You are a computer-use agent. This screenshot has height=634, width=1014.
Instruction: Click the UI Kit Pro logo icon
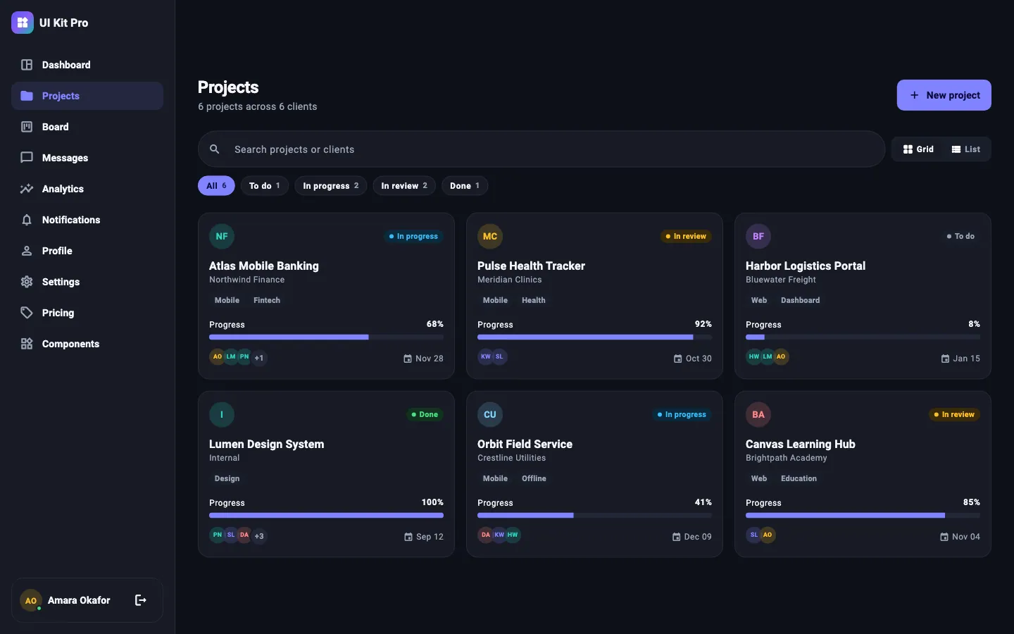[x=23, y=23]
